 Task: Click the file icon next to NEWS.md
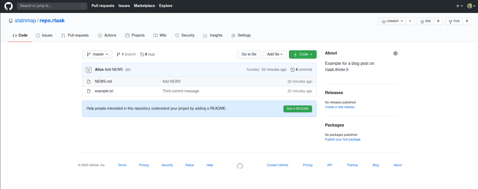89,82
